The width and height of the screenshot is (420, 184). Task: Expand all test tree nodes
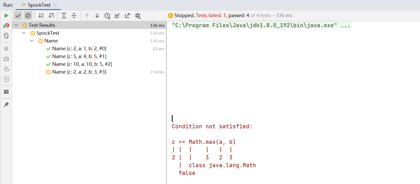(64, 16)
